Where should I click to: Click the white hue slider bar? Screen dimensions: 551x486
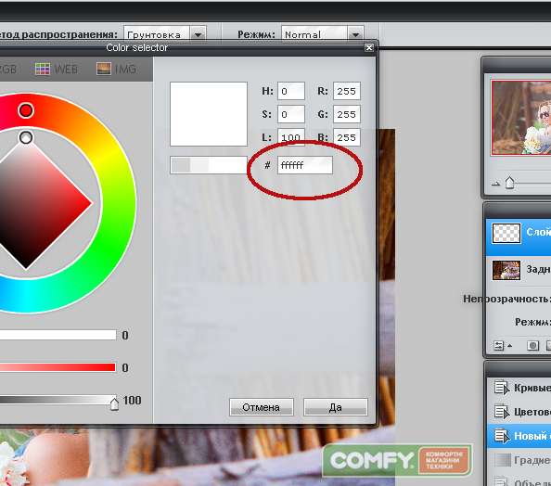58,335
